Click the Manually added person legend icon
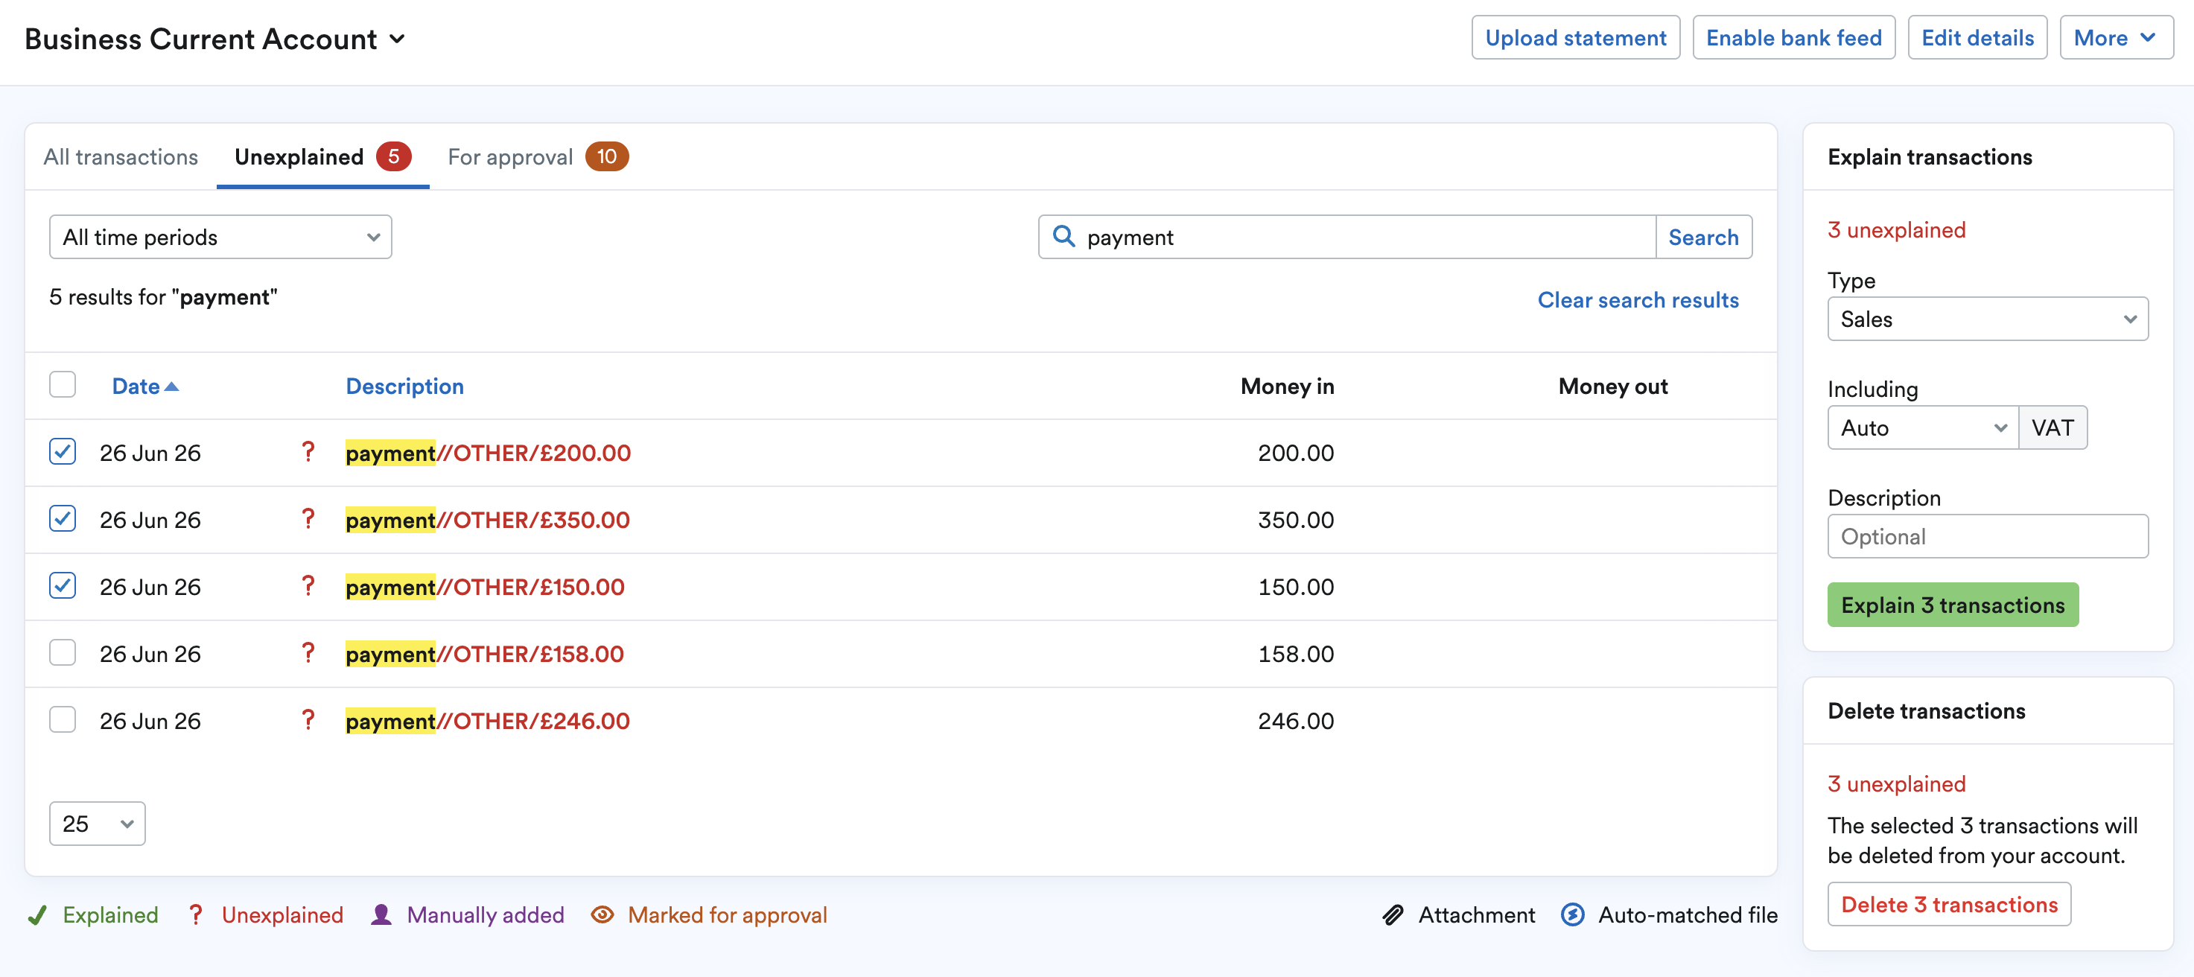Image resolution: width=2194 pixels, height=977 pixels. click(x=381, y=914)
